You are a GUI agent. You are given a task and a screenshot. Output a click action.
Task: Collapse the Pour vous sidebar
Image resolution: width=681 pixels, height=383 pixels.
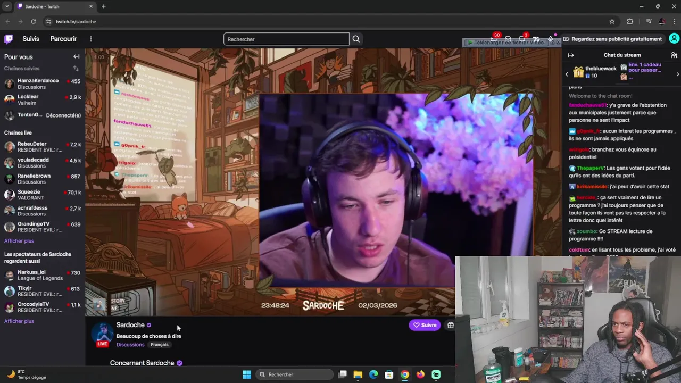[77, 56]
